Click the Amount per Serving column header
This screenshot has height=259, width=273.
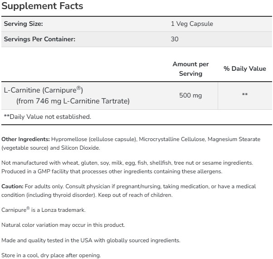click(190, 69)
